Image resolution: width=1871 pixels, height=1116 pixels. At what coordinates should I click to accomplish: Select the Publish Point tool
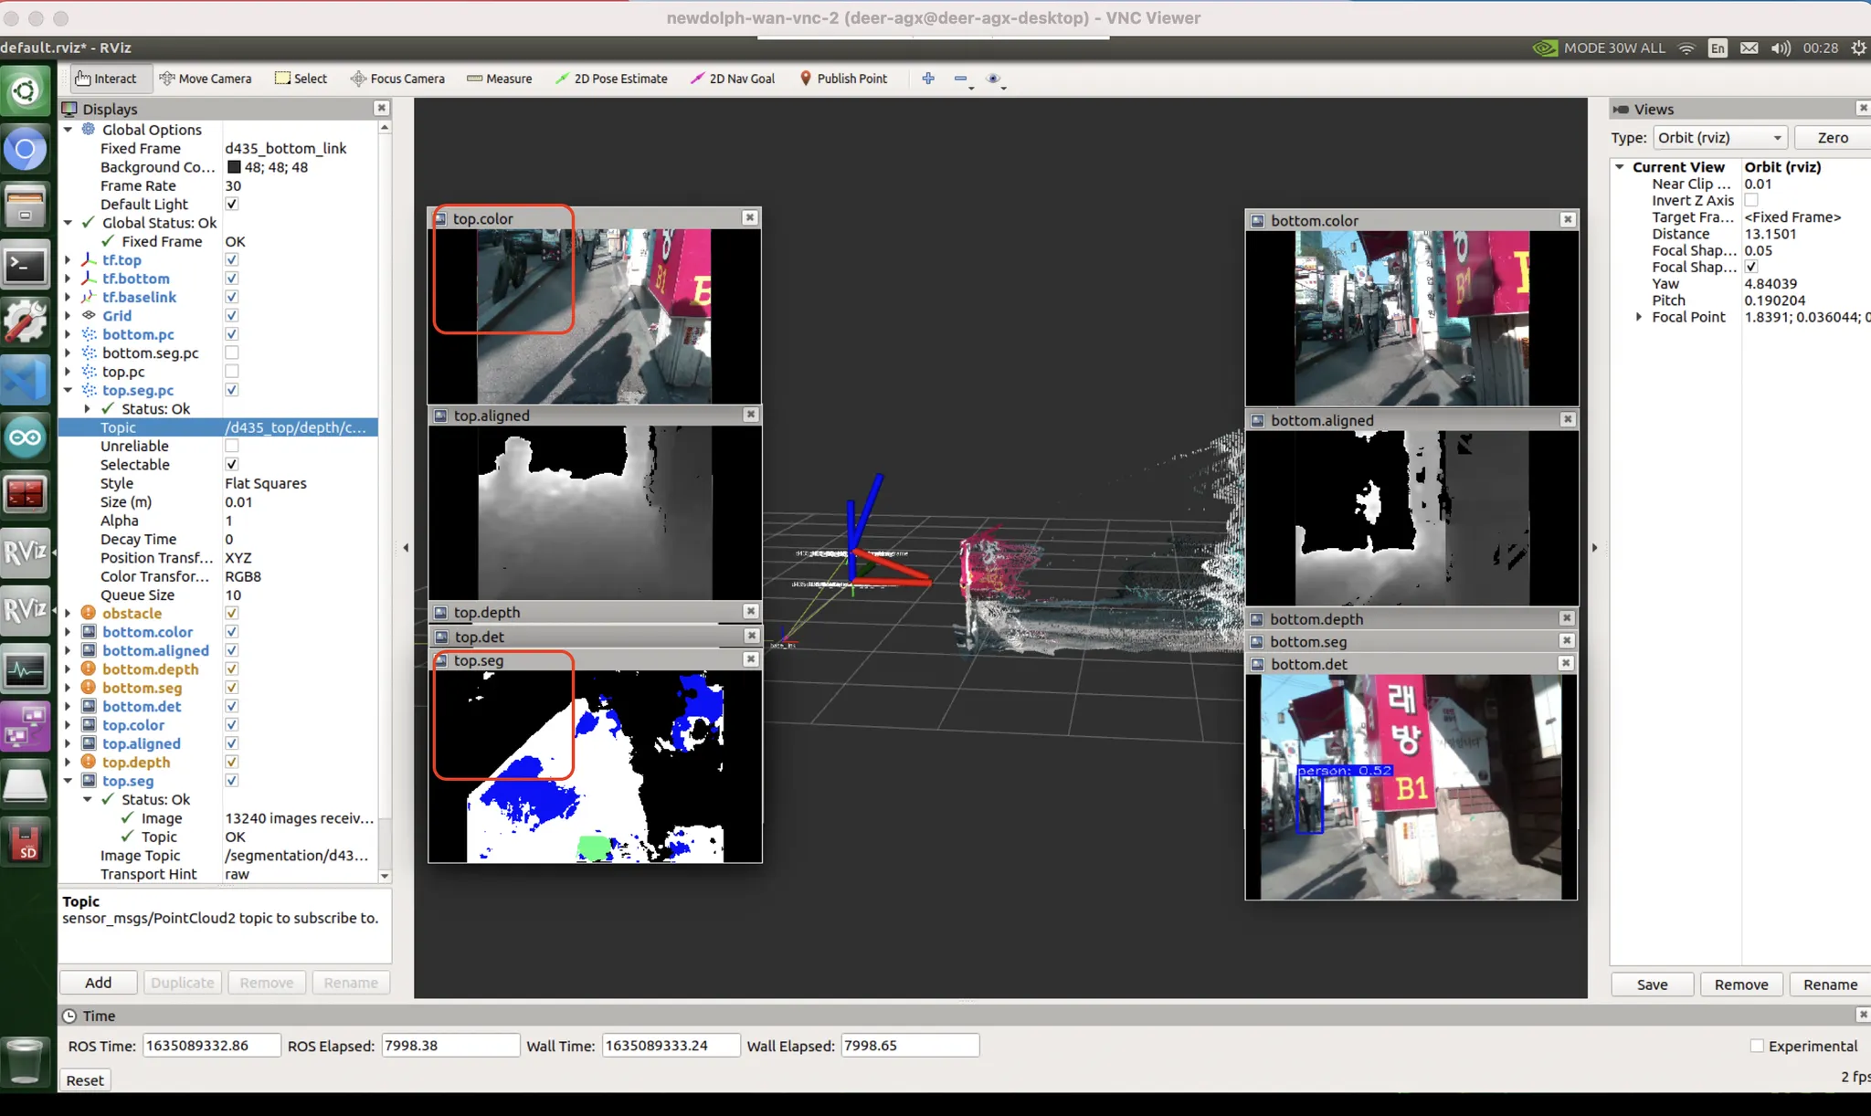click(843, 79)
